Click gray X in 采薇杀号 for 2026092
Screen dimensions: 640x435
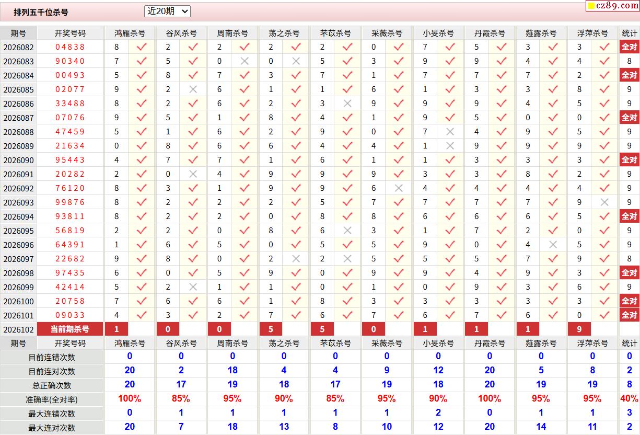399,188
